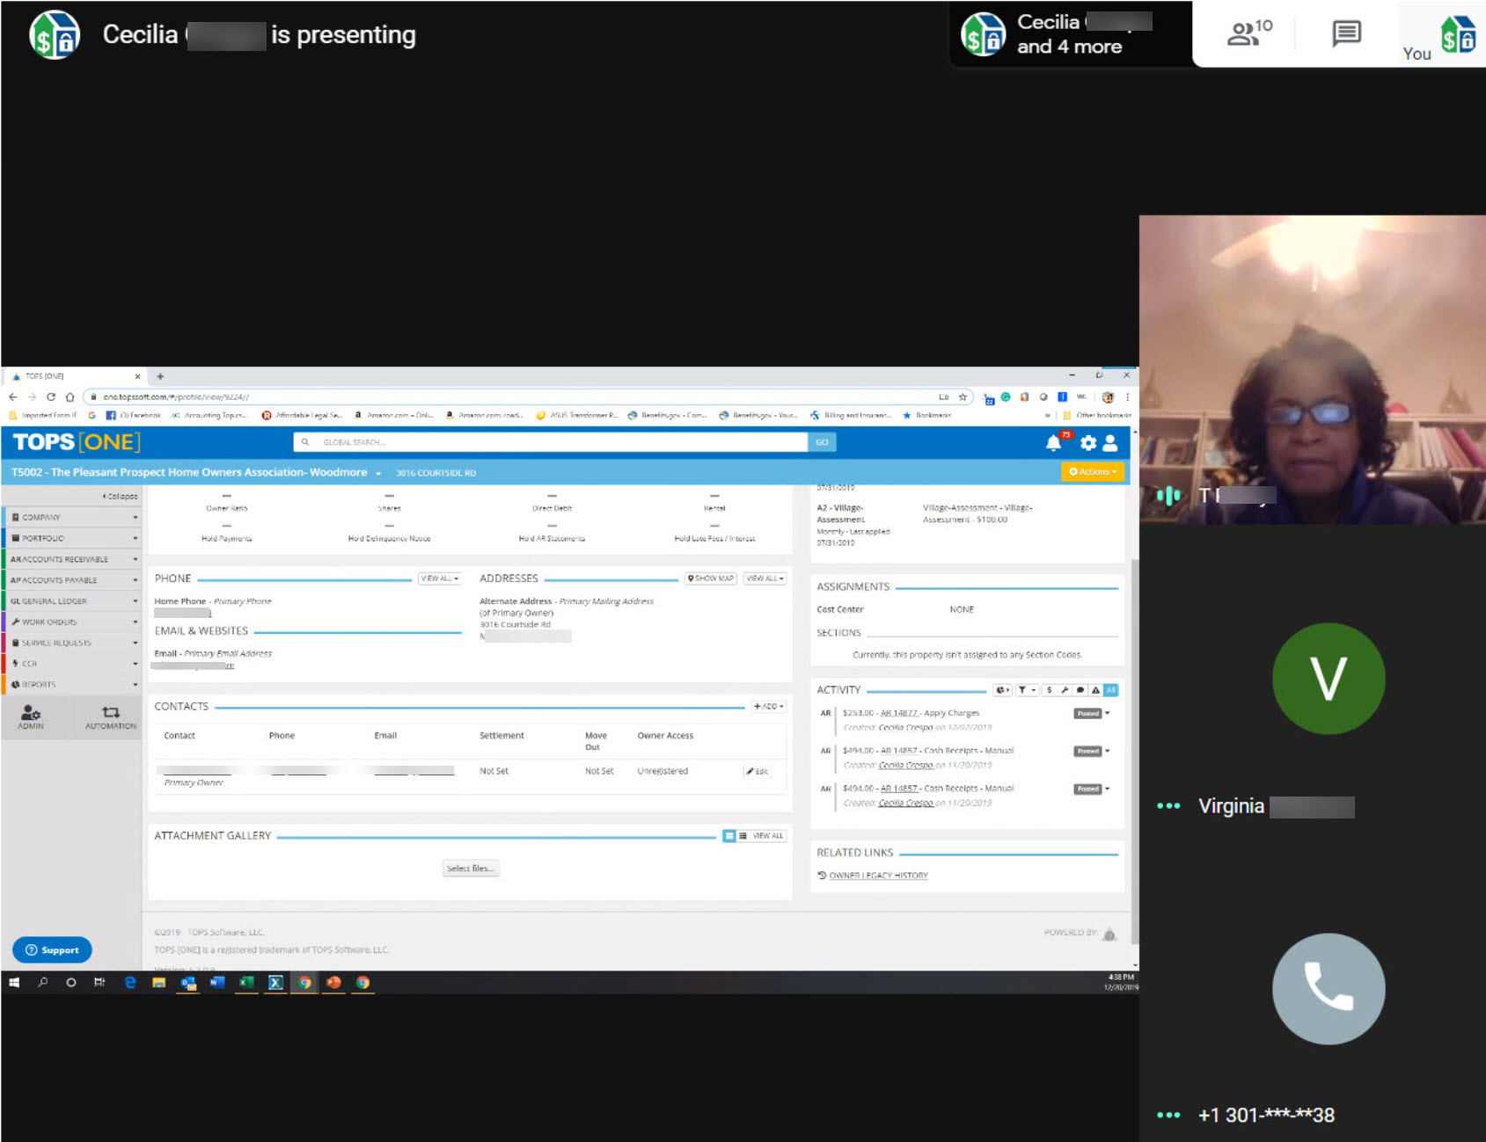The height and width of the screenshot is (1142, 1486).
Task: Switch attachment gallery to list view
Action: point(743,836)
